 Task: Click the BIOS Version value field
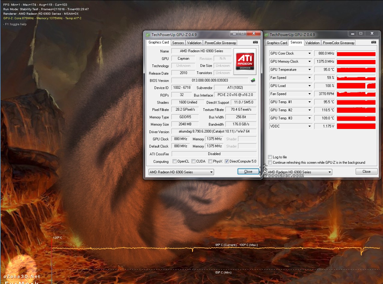pos(210,80)
